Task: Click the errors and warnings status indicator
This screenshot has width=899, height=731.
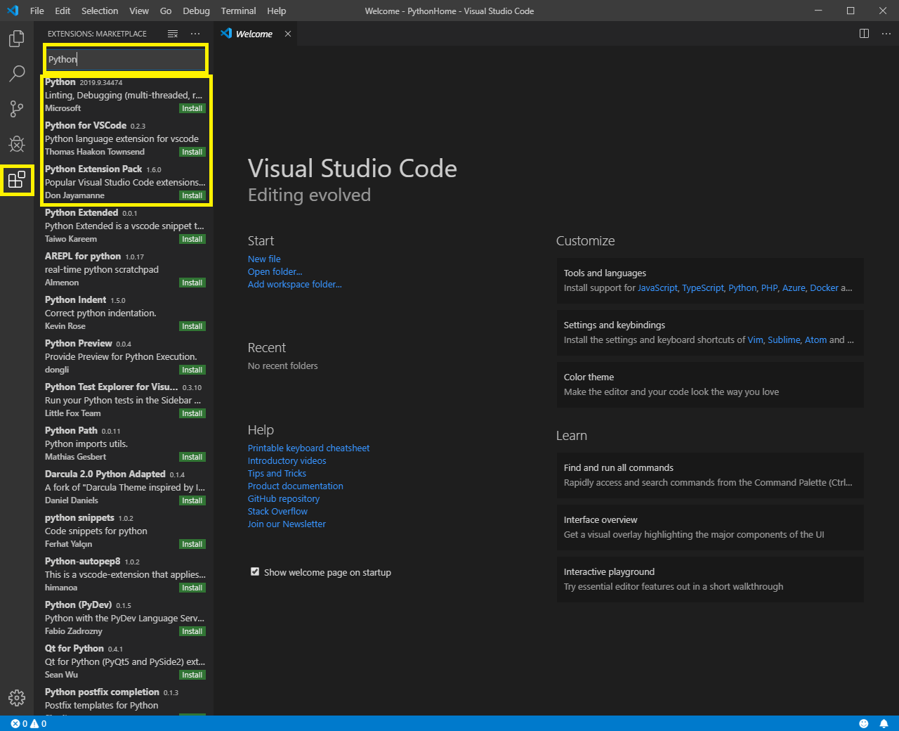Action: coord(29,723)
